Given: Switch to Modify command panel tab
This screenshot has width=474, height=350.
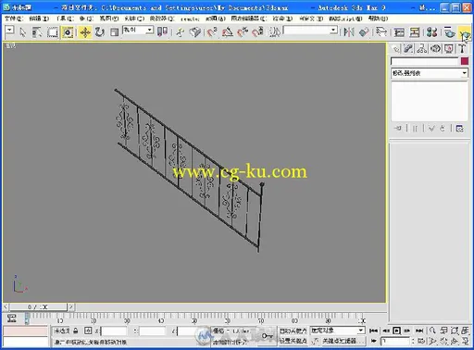Looking at the screenshot, I should pos(408,48).
